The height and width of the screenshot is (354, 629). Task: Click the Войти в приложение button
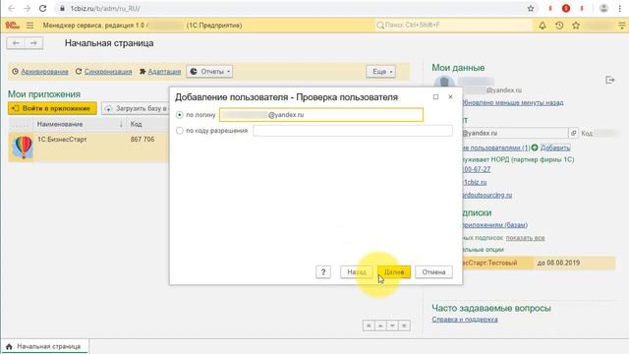point(52,108)
